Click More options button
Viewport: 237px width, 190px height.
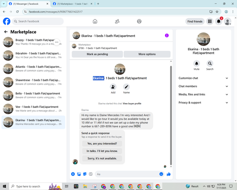click(147, 54)
